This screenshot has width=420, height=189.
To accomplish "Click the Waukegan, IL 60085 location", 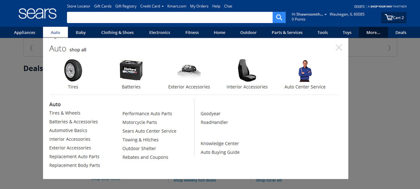I will pyautogui.click(x=347, y=14).
